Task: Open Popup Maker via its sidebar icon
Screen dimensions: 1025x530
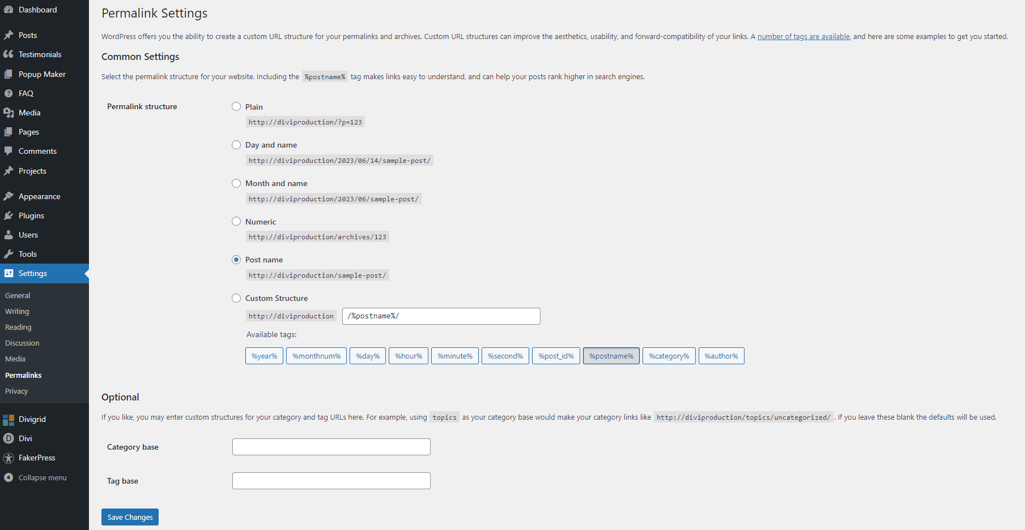Action: 8,74
